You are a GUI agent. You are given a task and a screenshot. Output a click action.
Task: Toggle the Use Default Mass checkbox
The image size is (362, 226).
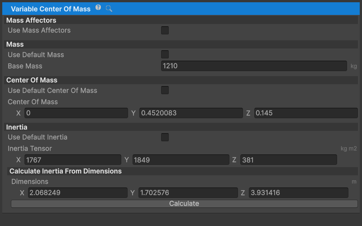(x=165, y=54)
